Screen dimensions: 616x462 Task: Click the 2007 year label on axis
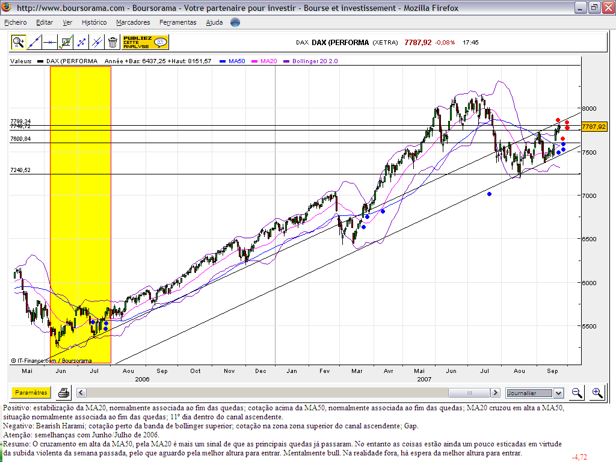[424, 379]
